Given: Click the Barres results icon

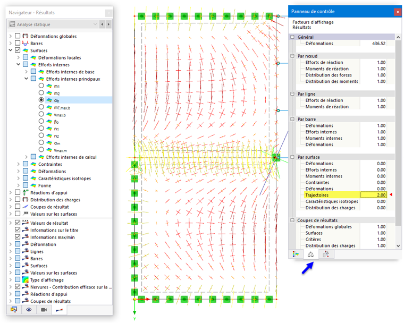Looking at the screenshot, I should (26, 43).
